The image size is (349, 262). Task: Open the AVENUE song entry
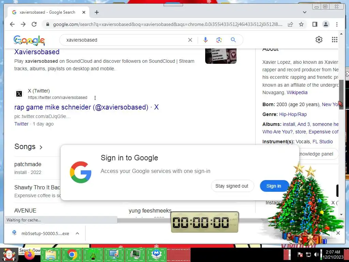tap(25, 210)
